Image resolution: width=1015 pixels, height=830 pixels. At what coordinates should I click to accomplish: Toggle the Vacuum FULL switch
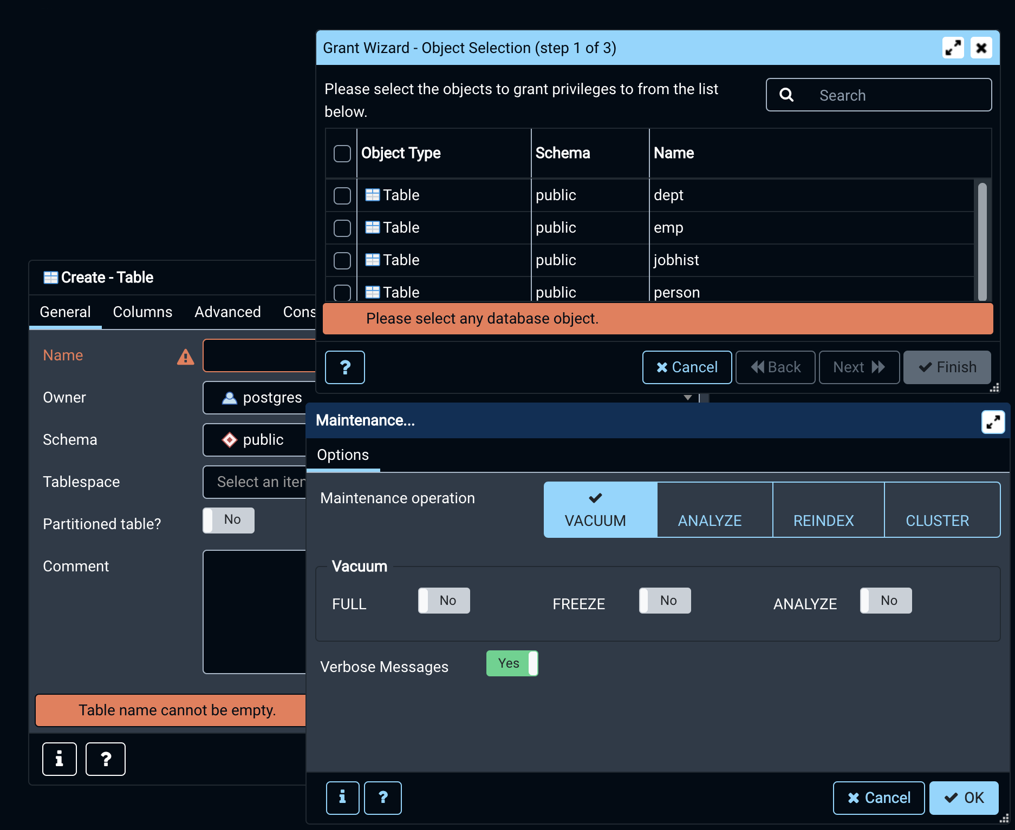coord(444,601)
